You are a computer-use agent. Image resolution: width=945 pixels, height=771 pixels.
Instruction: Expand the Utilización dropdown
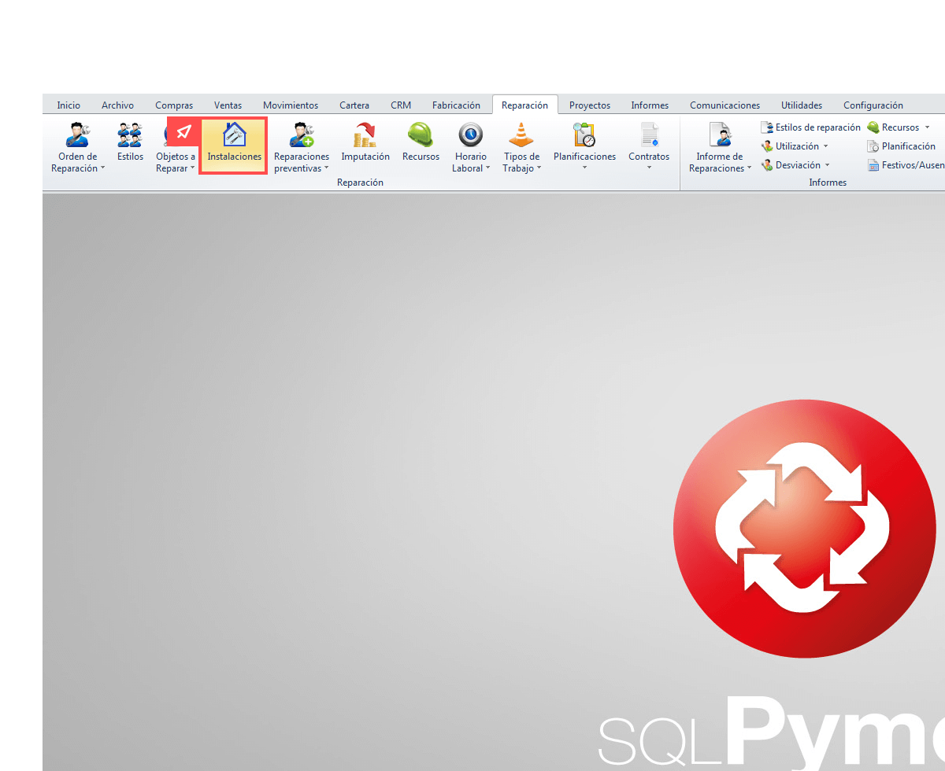pyautogui.click(x=825, y=146)
